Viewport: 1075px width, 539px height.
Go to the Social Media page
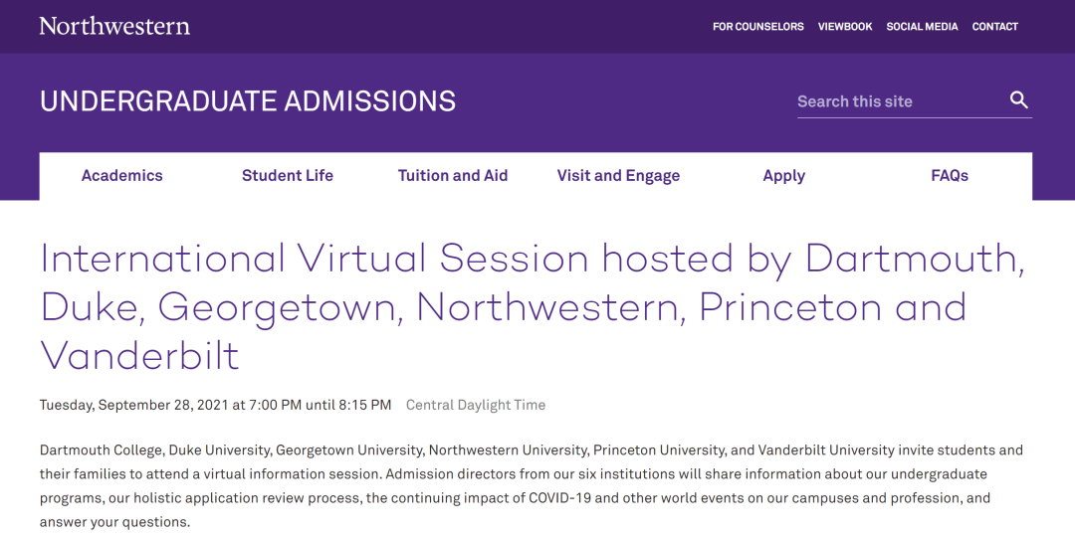(922, 27)
